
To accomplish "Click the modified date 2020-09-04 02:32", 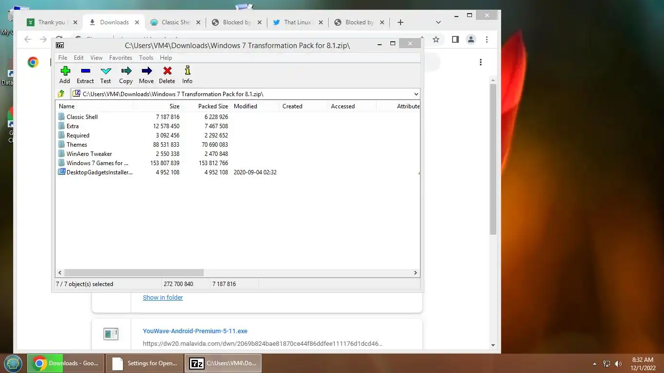I will pos(255,172).
